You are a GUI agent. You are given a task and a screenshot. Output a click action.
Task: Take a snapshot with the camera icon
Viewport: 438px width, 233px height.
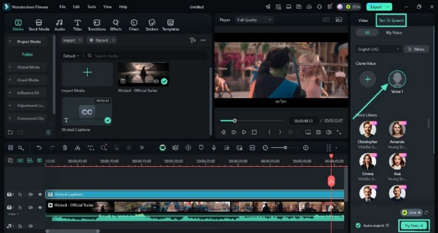319,132
